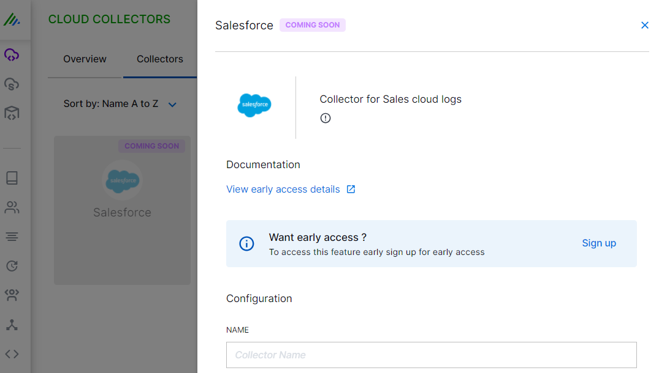The image size is (659, 373).
Task: Switch to the Overview tab
Action: (x=85, y=59)
